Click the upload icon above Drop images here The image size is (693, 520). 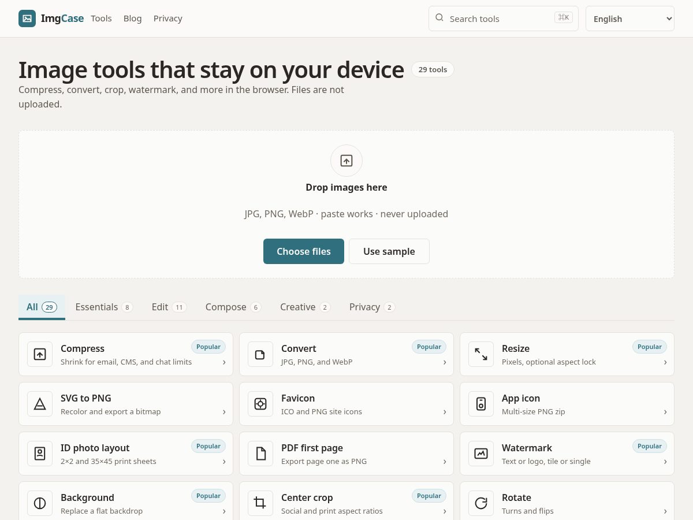(x=346, y=161)
